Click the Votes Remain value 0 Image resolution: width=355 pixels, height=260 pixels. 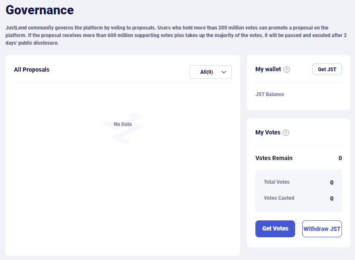point(340,158)
